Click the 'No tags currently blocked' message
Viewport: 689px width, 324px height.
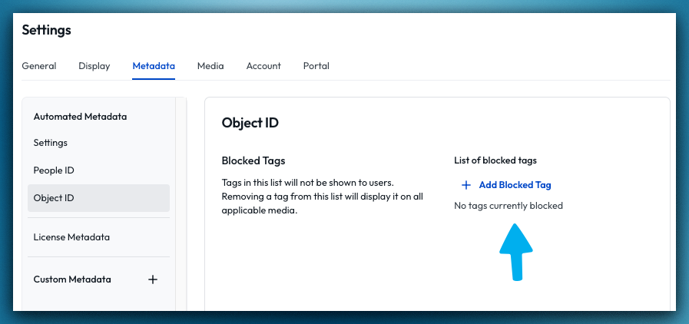508,206
